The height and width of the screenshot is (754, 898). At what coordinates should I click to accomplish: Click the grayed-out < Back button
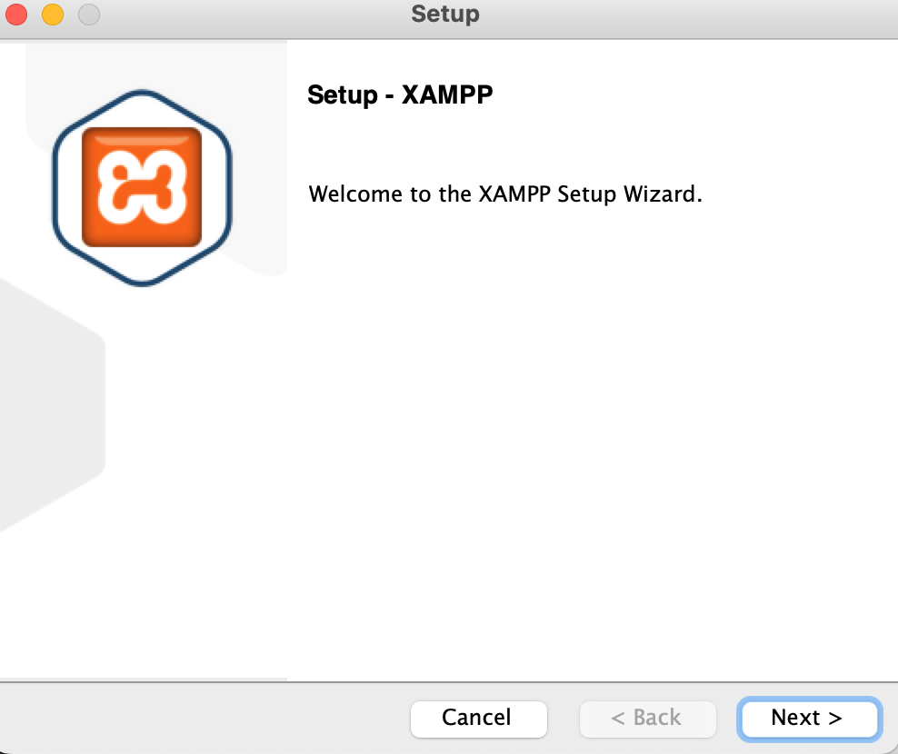coord(647,719)
